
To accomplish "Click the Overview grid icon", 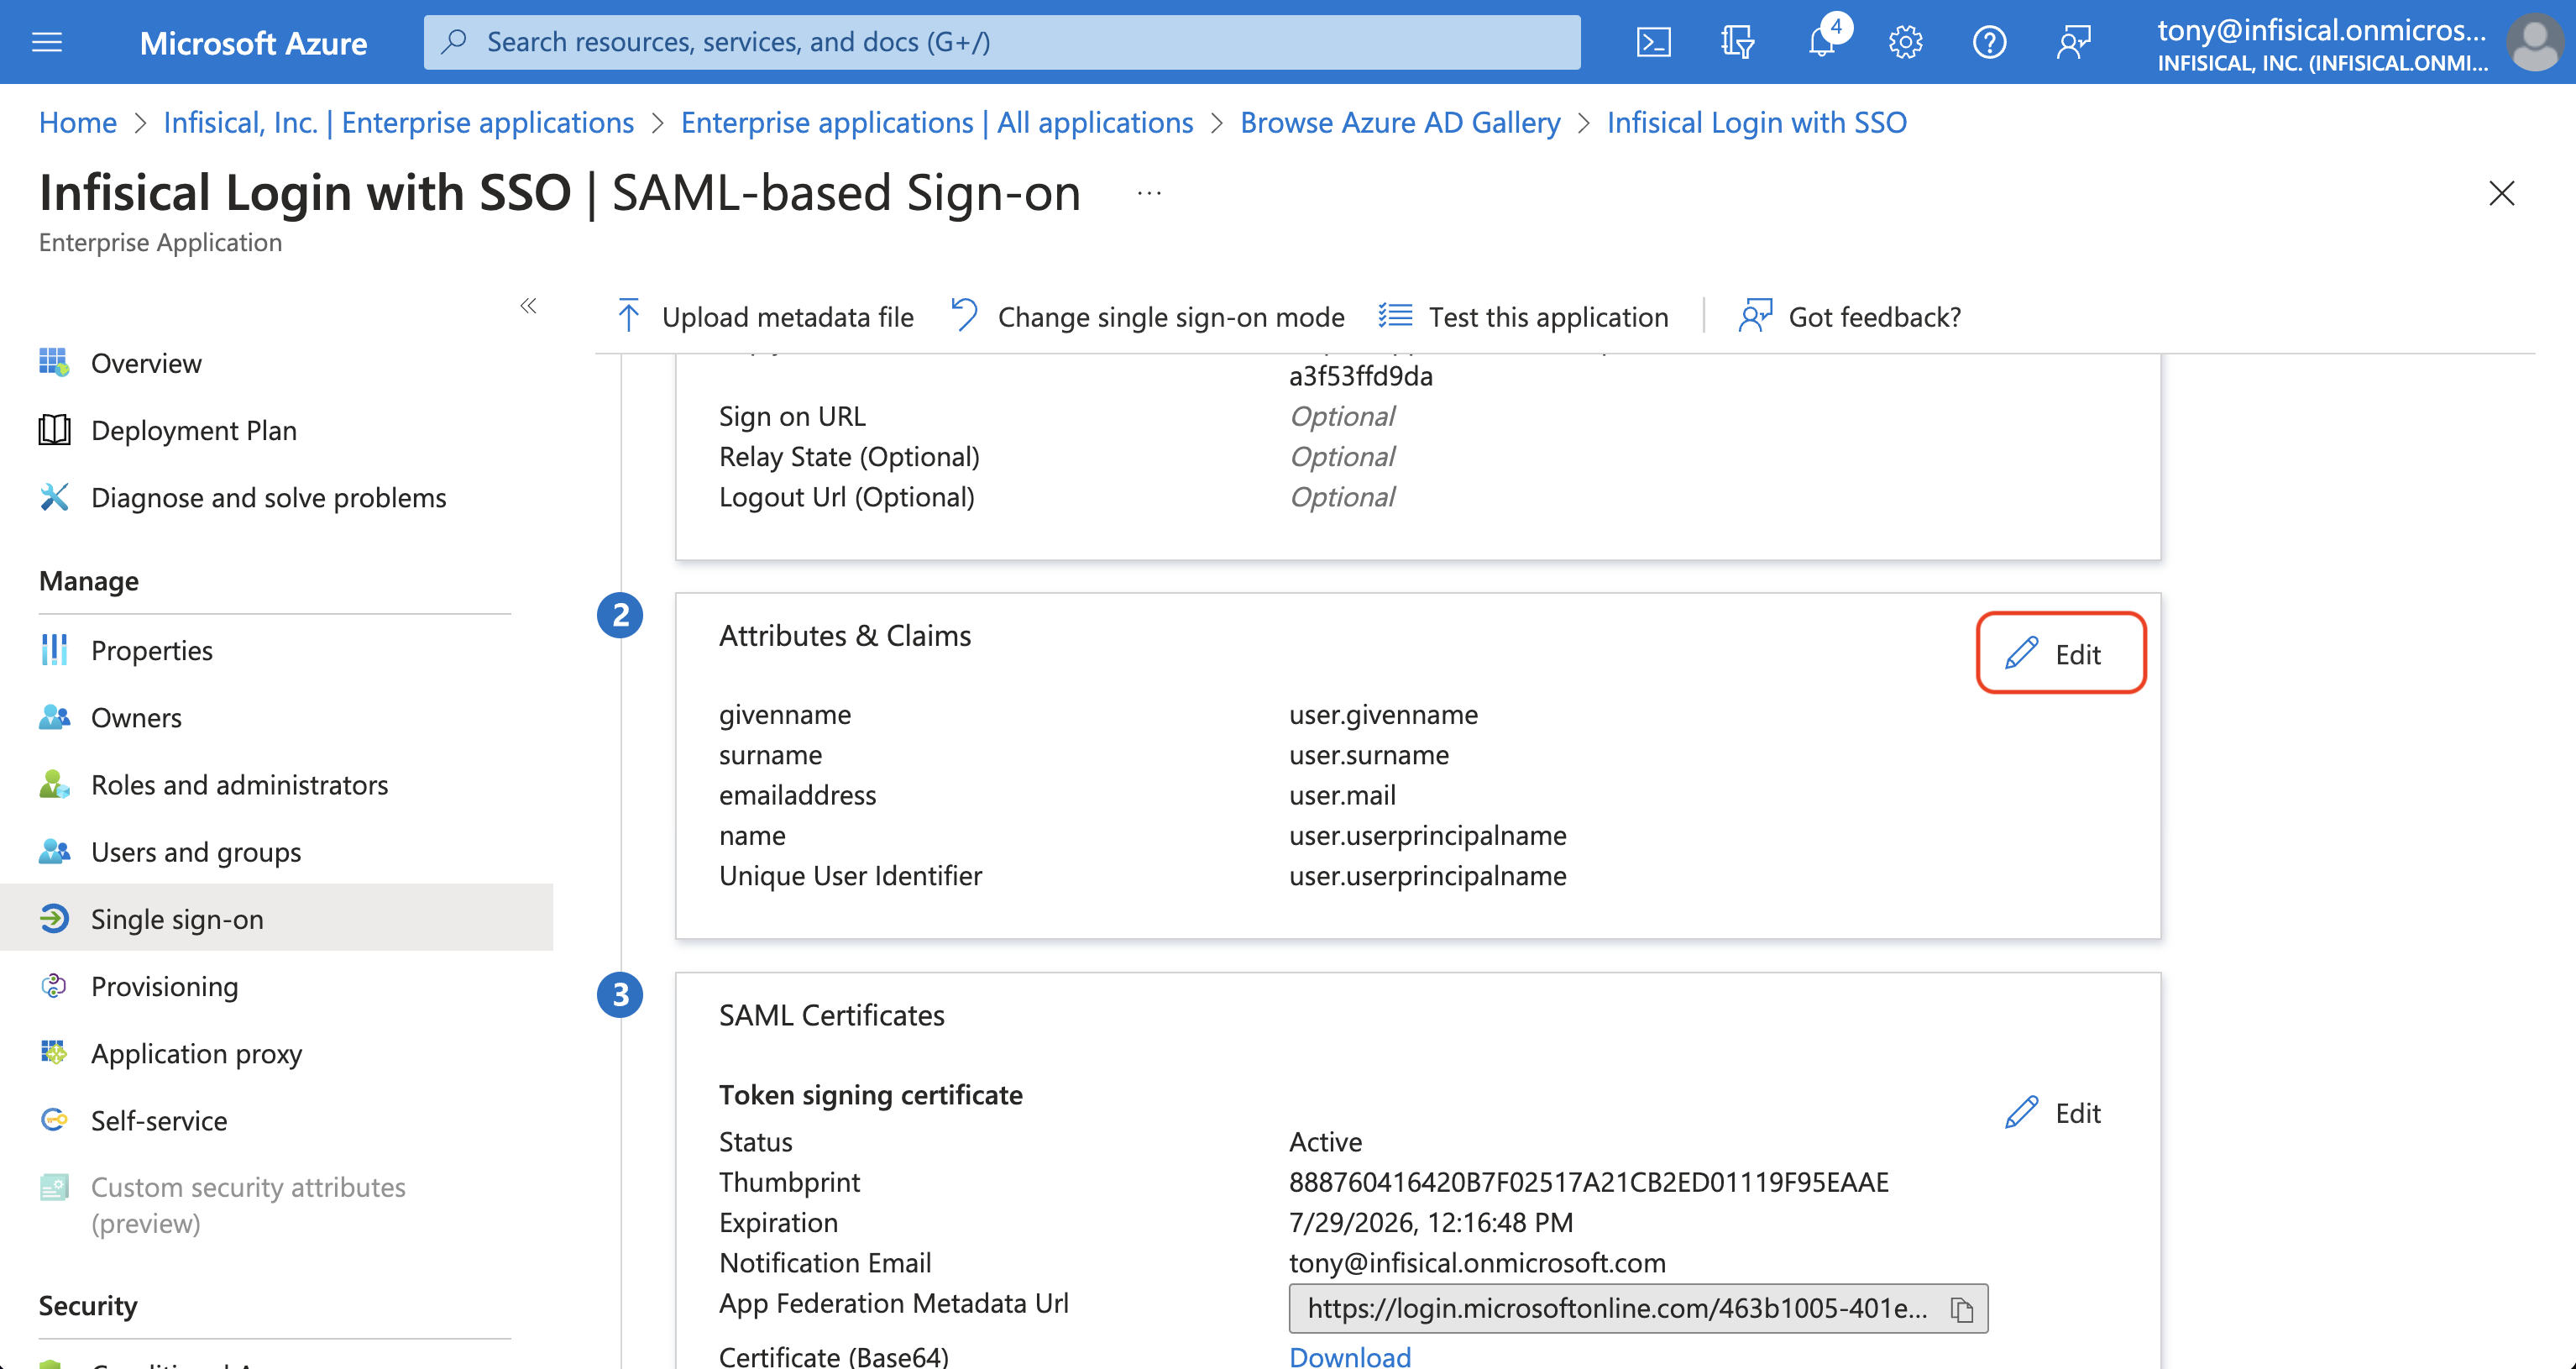I will coord(54,362).
